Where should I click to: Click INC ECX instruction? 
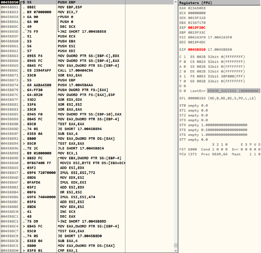pyautogui.click(x=68, y=211)
